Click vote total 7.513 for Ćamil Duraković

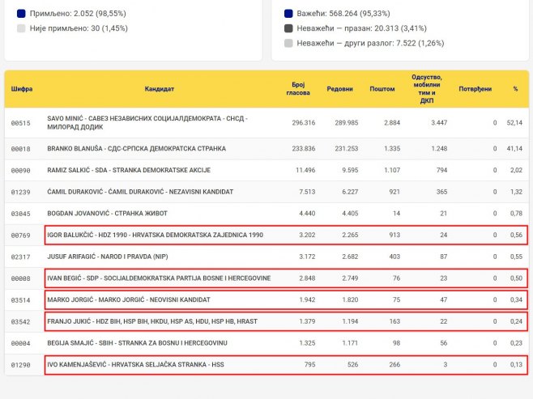pos(307,192)
